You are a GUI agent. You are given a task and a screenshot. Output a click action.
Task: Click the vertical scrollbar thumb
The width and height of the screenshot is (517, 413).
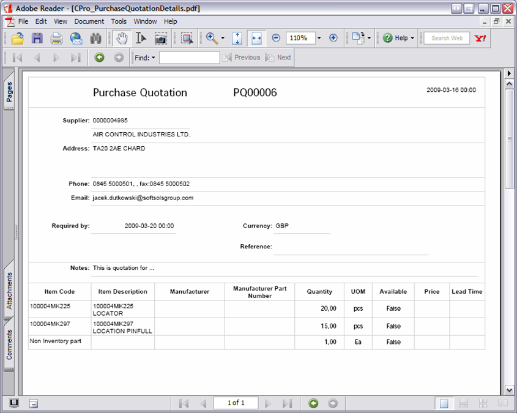509,139
